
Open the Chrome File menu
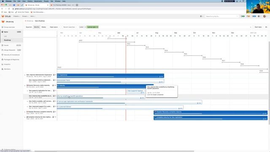coord(14,1)
